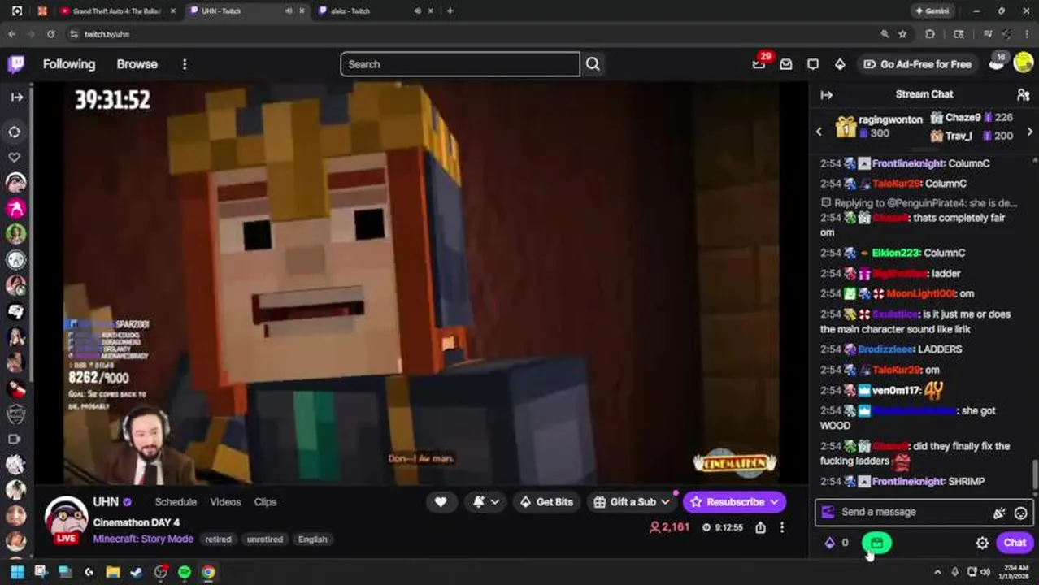The width and height of the screenshot is (1039, 585).
Task: Click the chat scrollbar thumb
Action: pyautogui.click(x=1035, y=474)
